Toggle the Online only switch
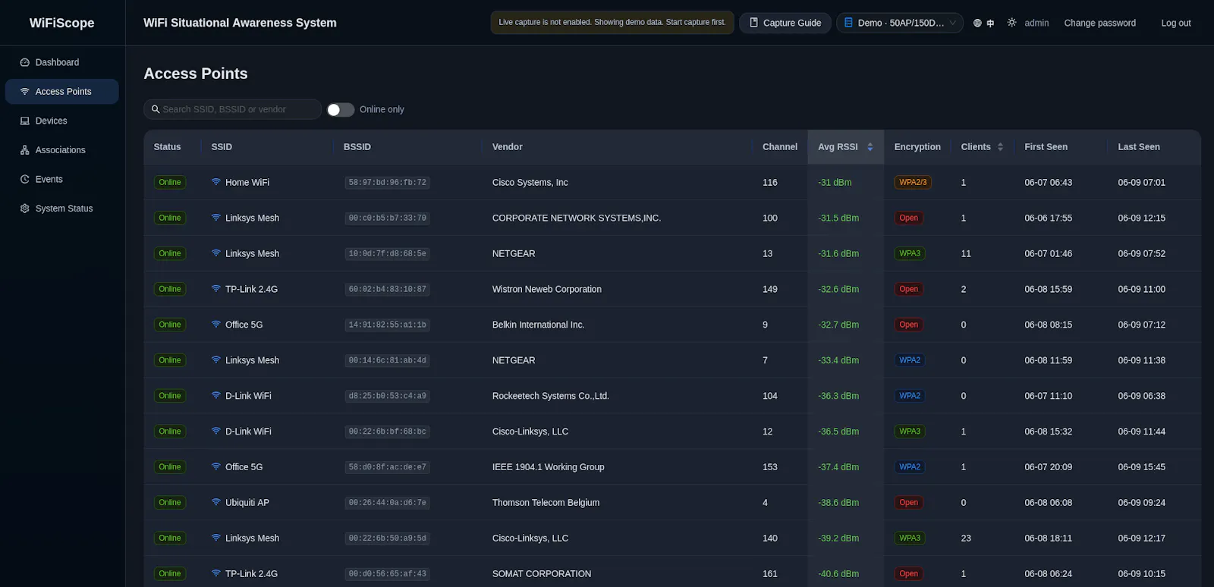This screenshot has height=587, width=1214. 341,110
